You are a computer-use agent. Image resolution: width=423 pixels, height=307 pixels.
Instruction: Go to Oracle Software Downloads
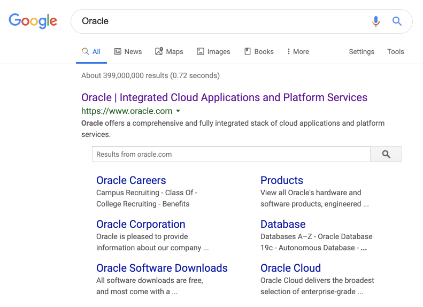(162, 268)
